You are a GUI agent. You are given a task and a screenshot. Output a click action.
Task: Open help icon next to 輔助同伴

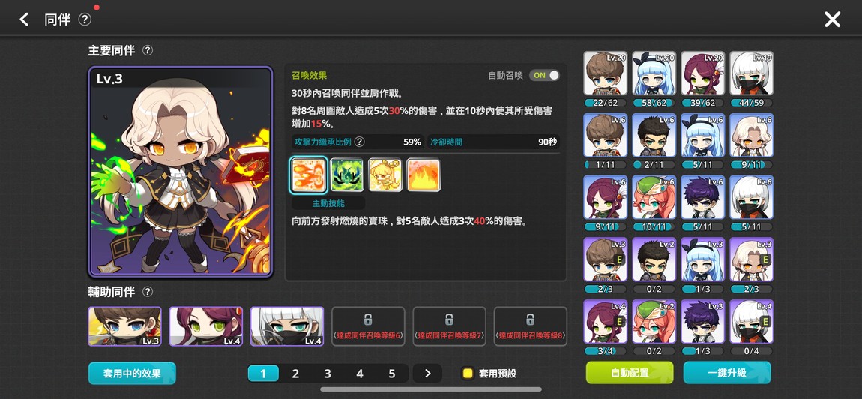(148, 292)
